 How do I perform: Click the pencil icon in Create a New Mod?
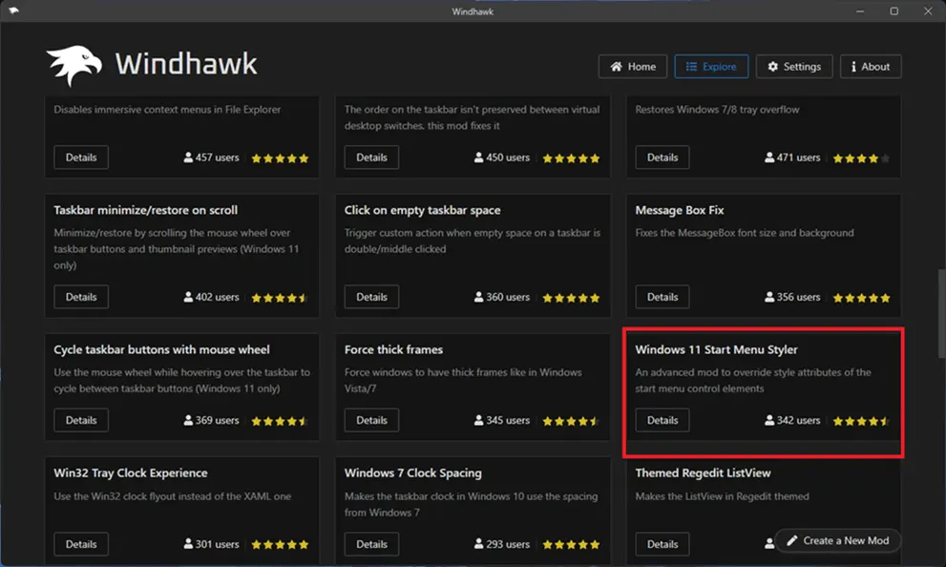[x=791, y=540]
